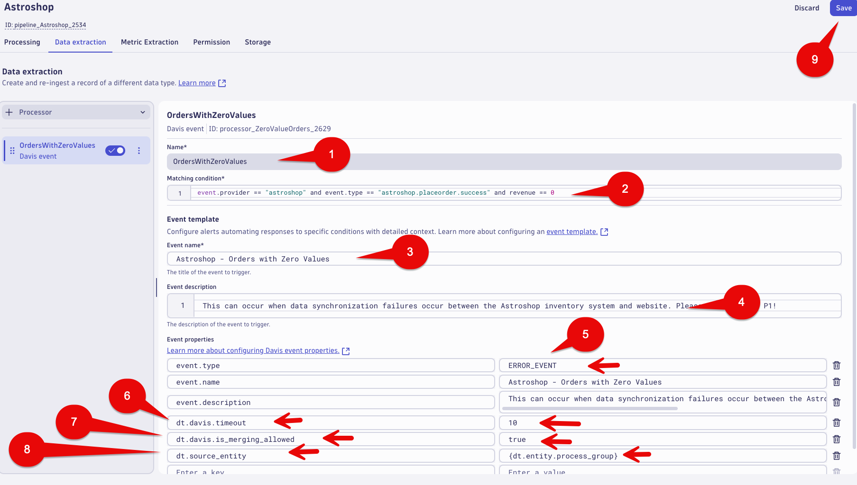Edit the event.name value field

tap(663, 382)
